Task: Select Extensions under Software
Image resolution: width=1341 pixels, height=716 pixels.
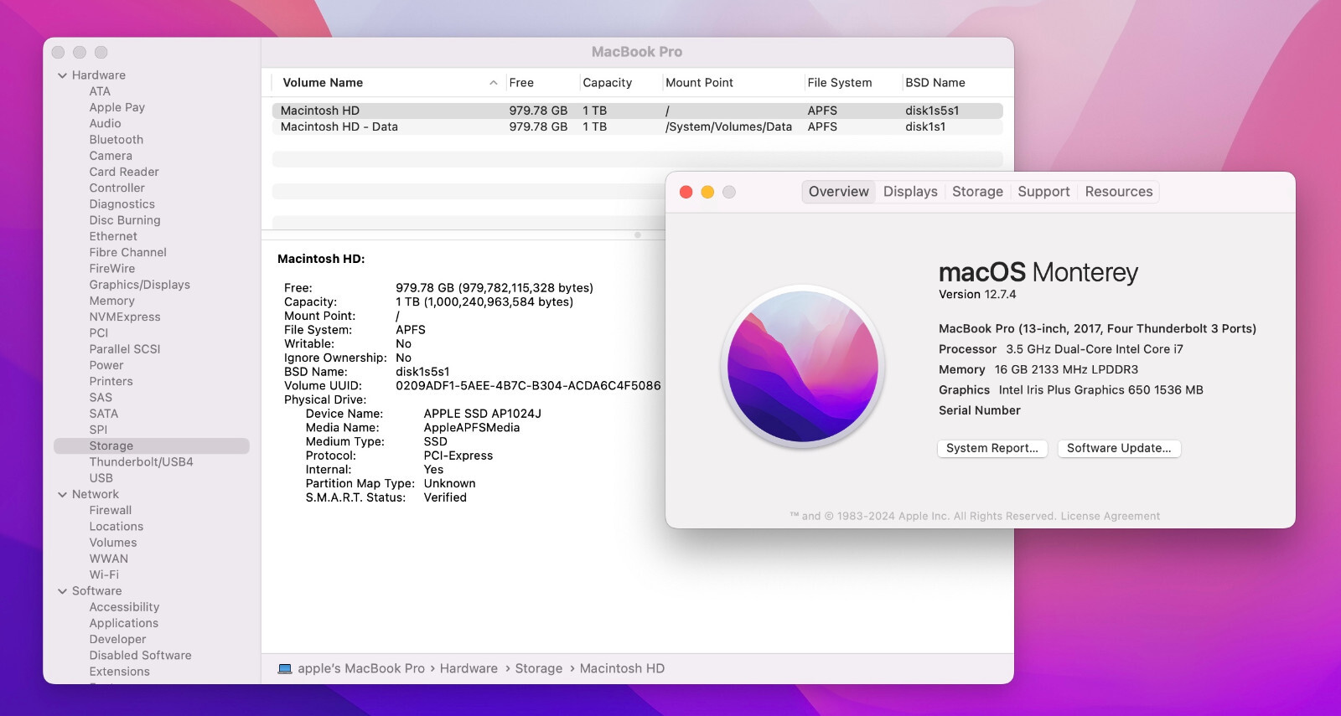Action: [x=120, y=672]
